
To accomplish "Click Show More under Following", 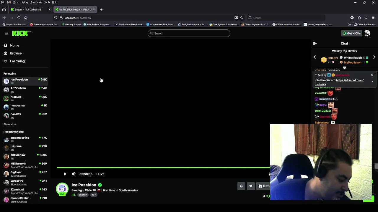I will (x=10, y=124).
